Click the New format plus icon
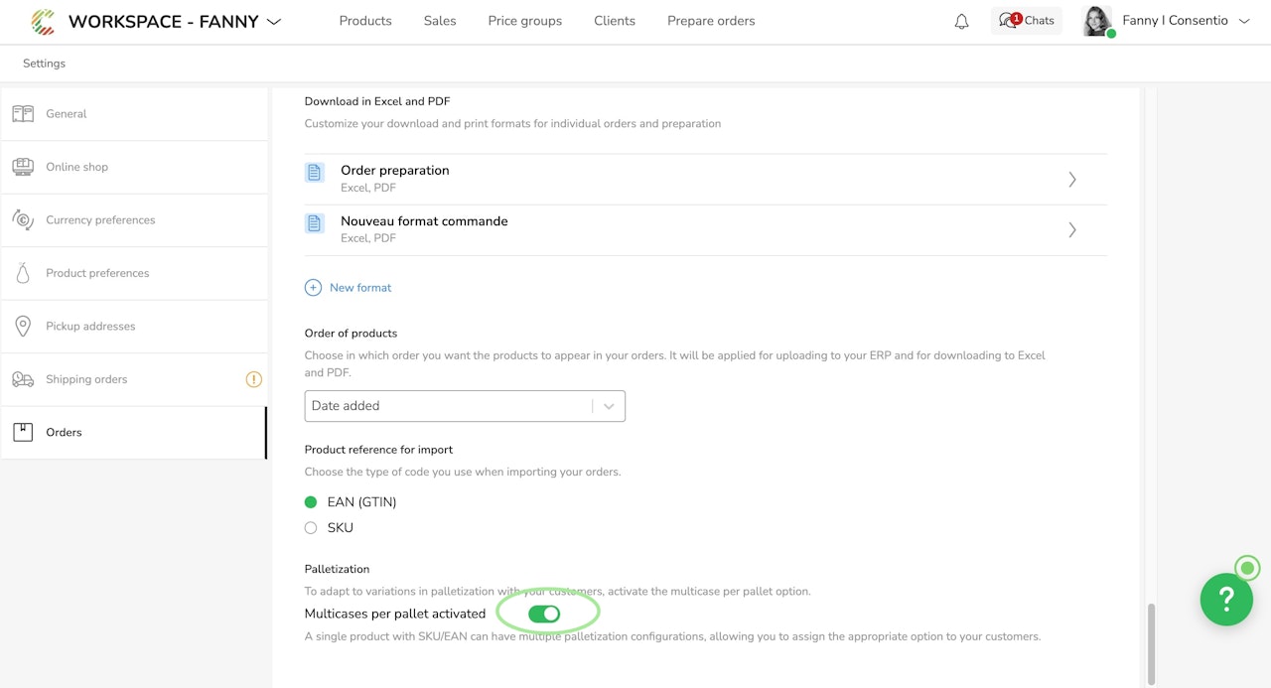1271x688 pixels. click(x=313, y=288)
